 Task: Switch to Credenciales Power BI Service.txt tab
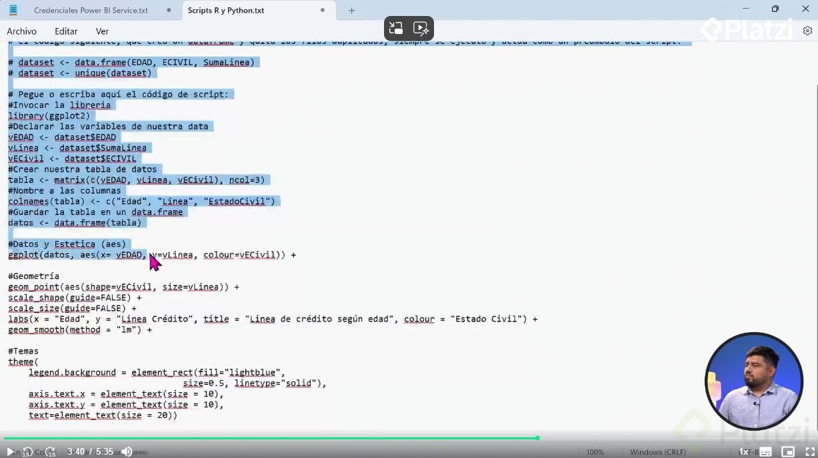[x=91, y=10]
